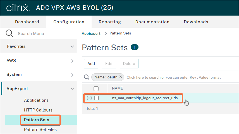
Task: Click the Name : oauth filter chip label
Action: (106, 77)
